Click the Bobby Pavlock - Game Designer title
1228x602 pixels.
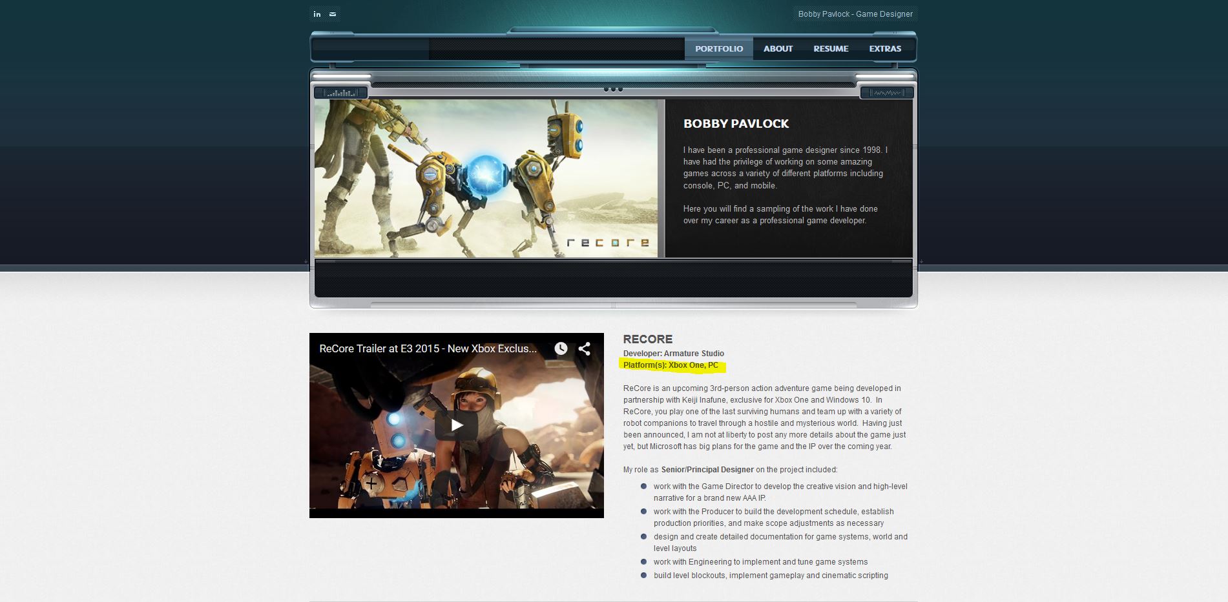pyautogui.click(x=855, y=14)
